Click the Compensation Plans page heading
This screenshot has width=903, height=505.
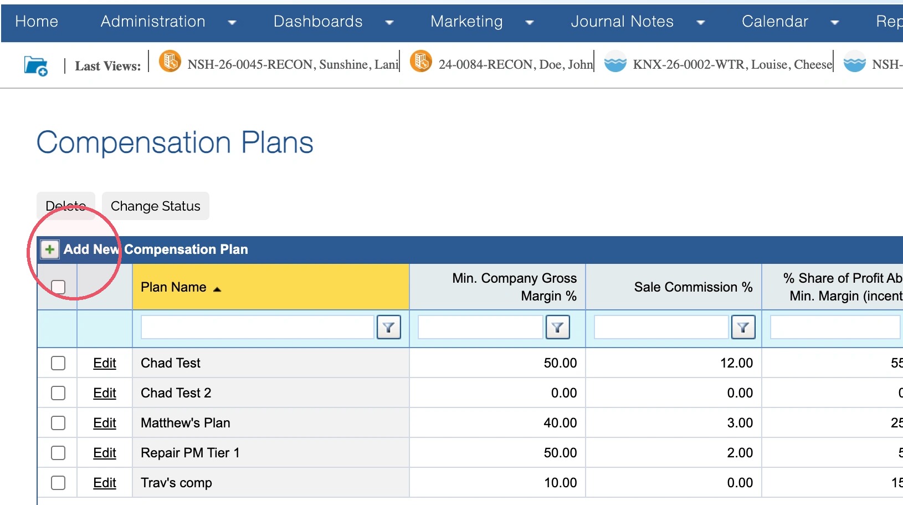[175, 142]
